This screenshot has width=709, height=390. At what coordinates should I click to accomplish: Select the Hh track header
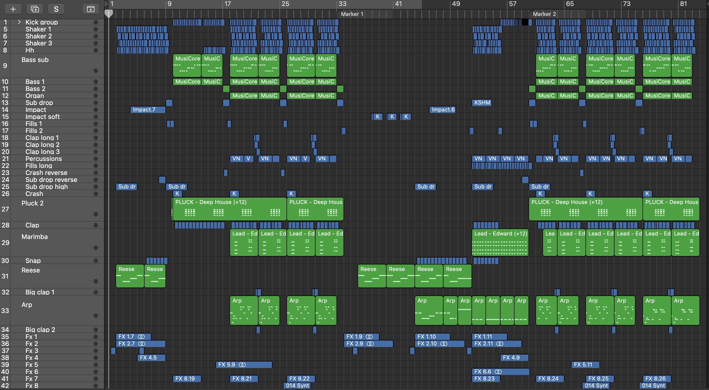pyautogui.click(x=52, y=50)
